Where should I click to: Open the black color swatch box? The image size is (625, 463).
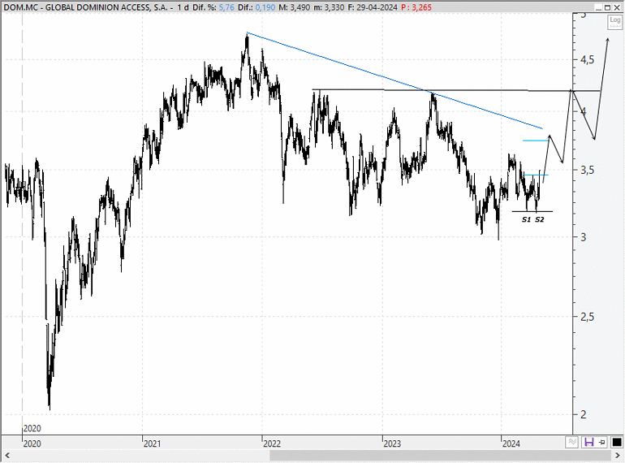(x=616, y=442)
